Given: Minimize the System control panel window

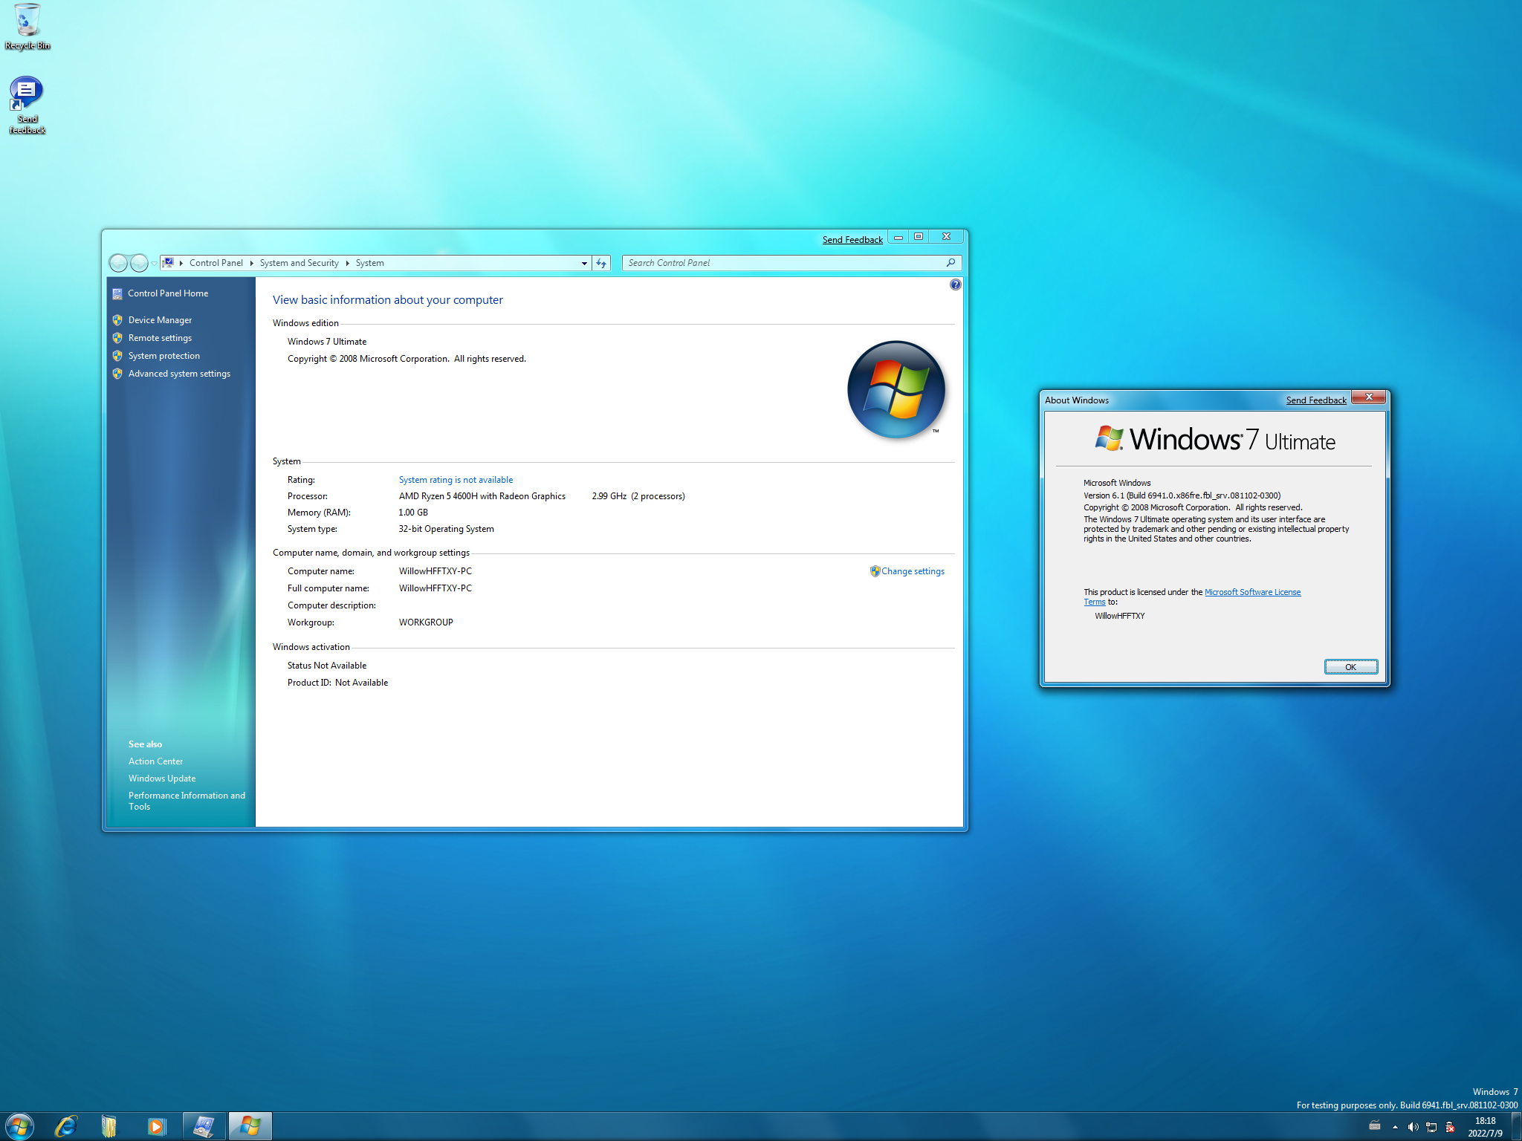Looking at the screenshot, I should (x=898, y=237).
